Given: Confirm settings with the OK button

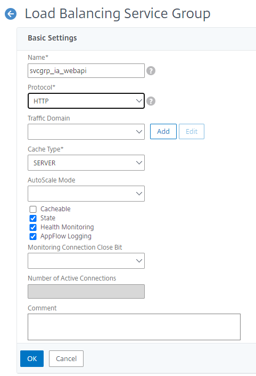Looking at the screenshot, I should [32, 359].
